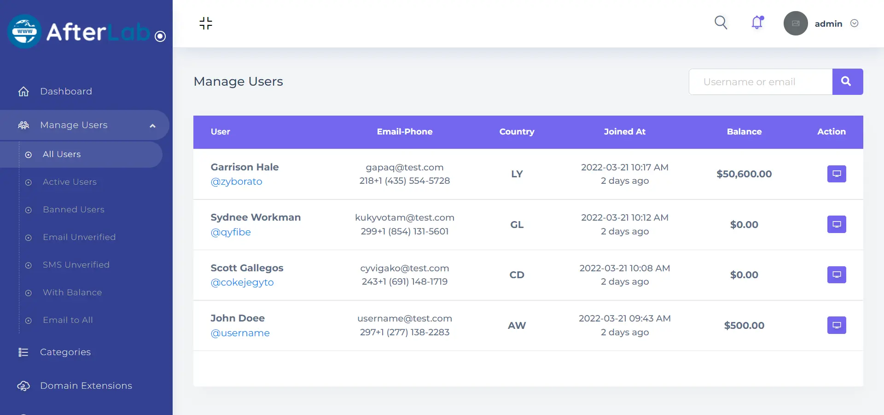The image size is (884, 415).
Task: Click the $50,600.00 balance
Action: point(744,174)
